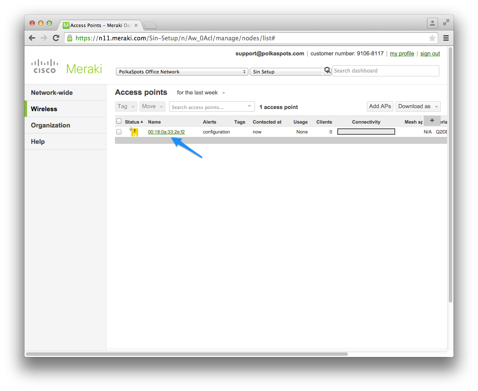This screenshot has width=478, height=391.
Task: Check the select-all checkbox in table header
Action: tap(119, 121)
